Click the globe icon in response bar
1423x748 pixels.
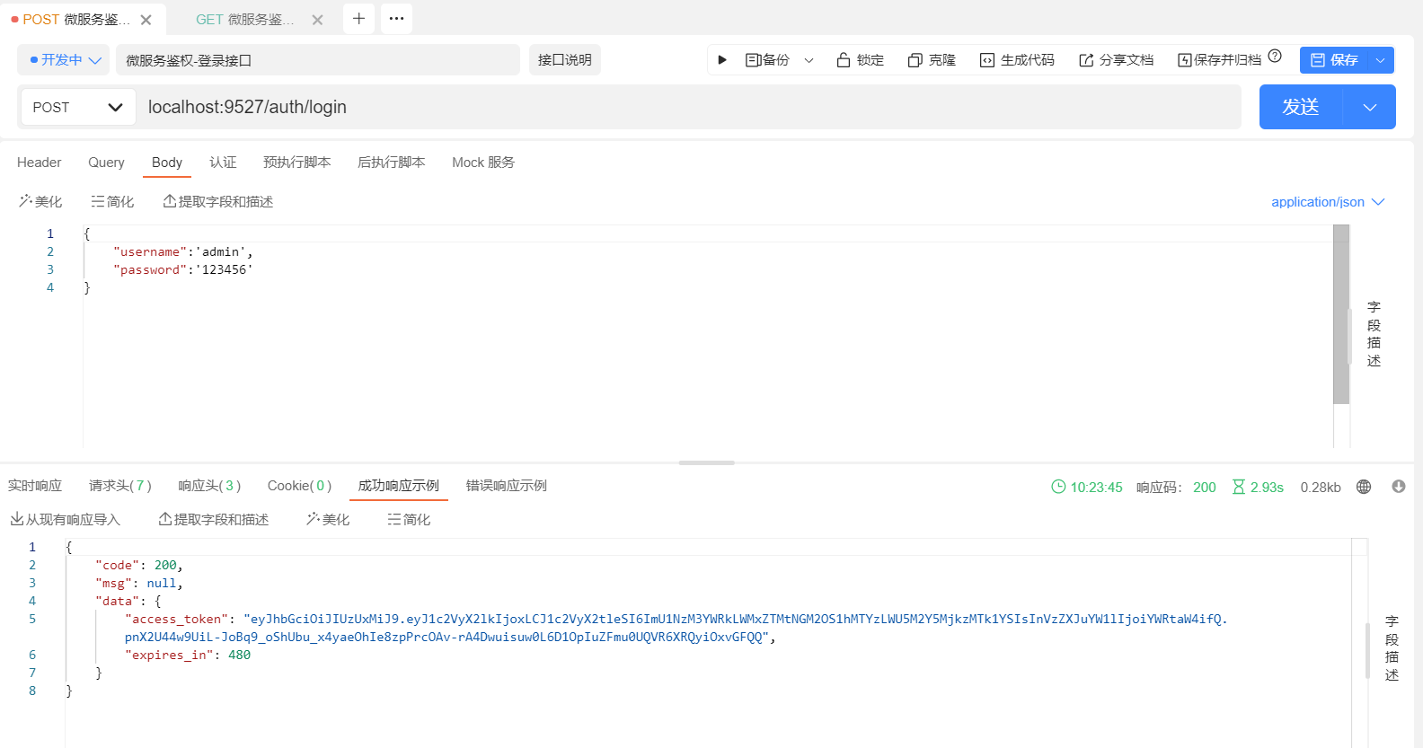[1363, 487]
